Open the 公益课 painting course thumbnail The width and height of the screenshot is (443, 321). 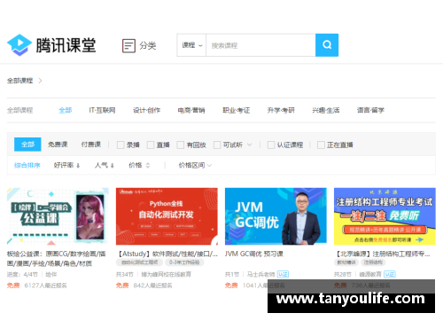[58, 216]
